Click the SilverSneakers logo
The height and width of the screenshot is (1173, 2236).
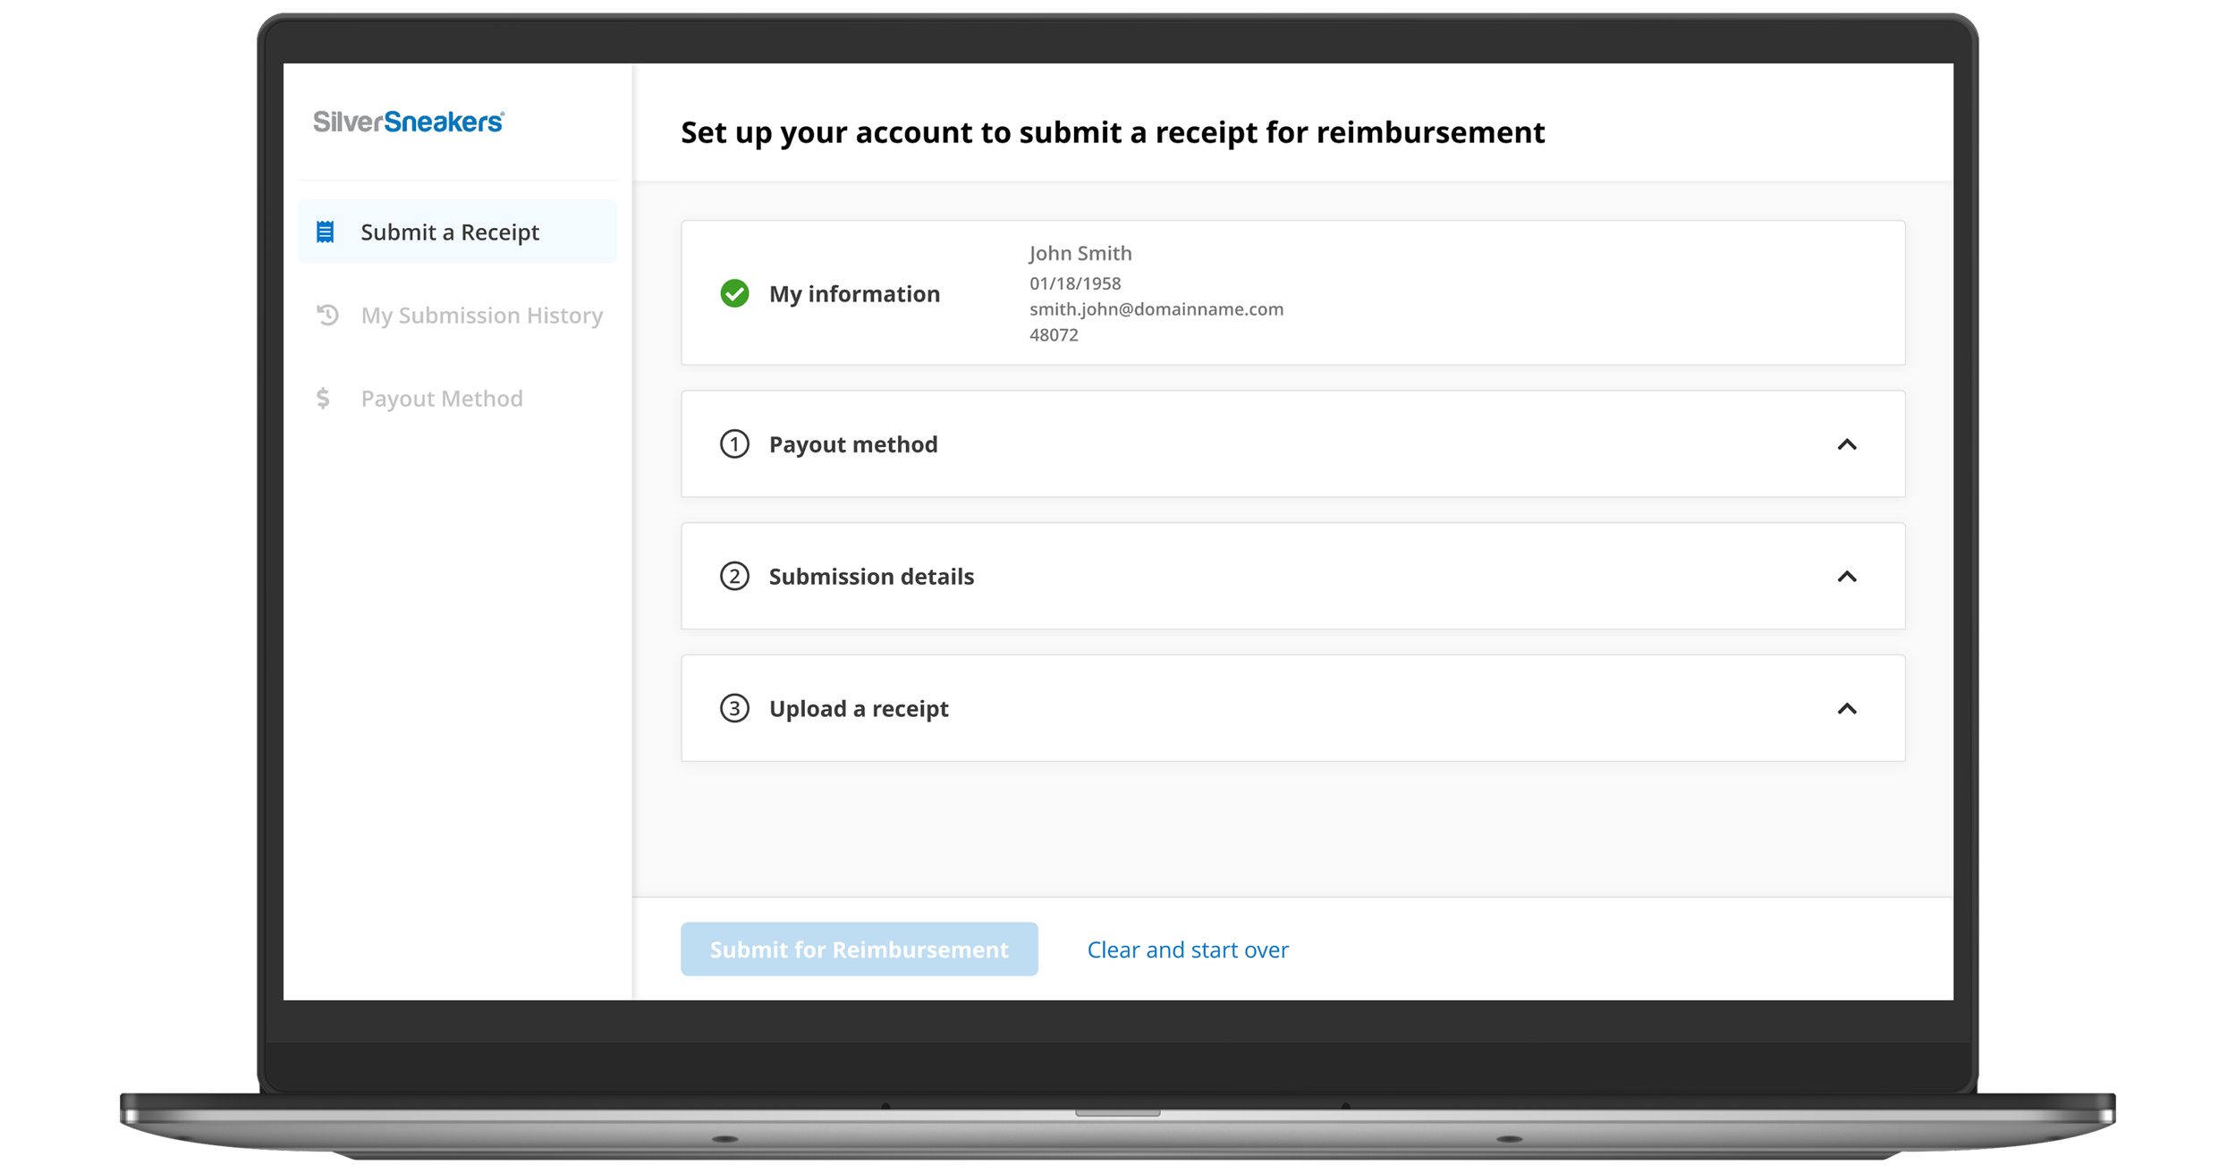pos(409,122)
